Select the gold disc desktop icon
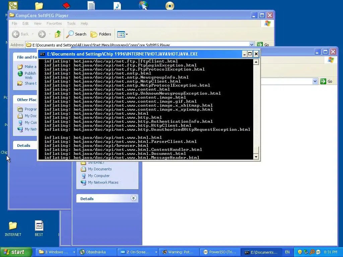The image size is (343, 257). tap(170, 6)
